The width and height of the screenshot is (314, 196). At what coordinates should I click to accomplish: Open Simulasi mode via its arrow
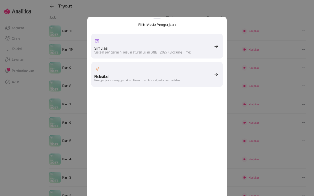[216, 47]
